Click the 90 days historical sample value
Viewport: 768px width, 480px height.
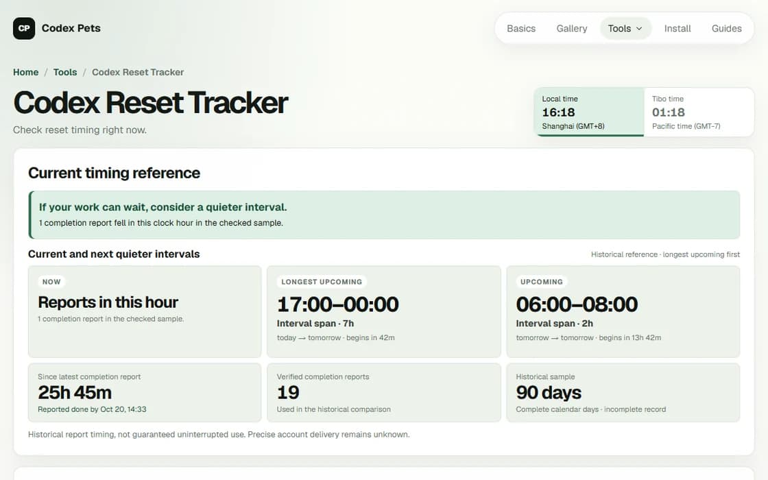[x=549, y=393]
